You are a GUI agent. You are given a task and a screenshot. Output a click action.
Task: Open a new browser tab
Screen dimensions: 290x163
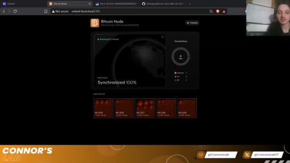pyautogui.click(x=189, y=4)
